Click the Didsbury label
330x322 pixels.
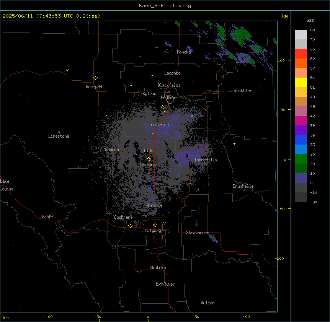[x=147, y=165]
